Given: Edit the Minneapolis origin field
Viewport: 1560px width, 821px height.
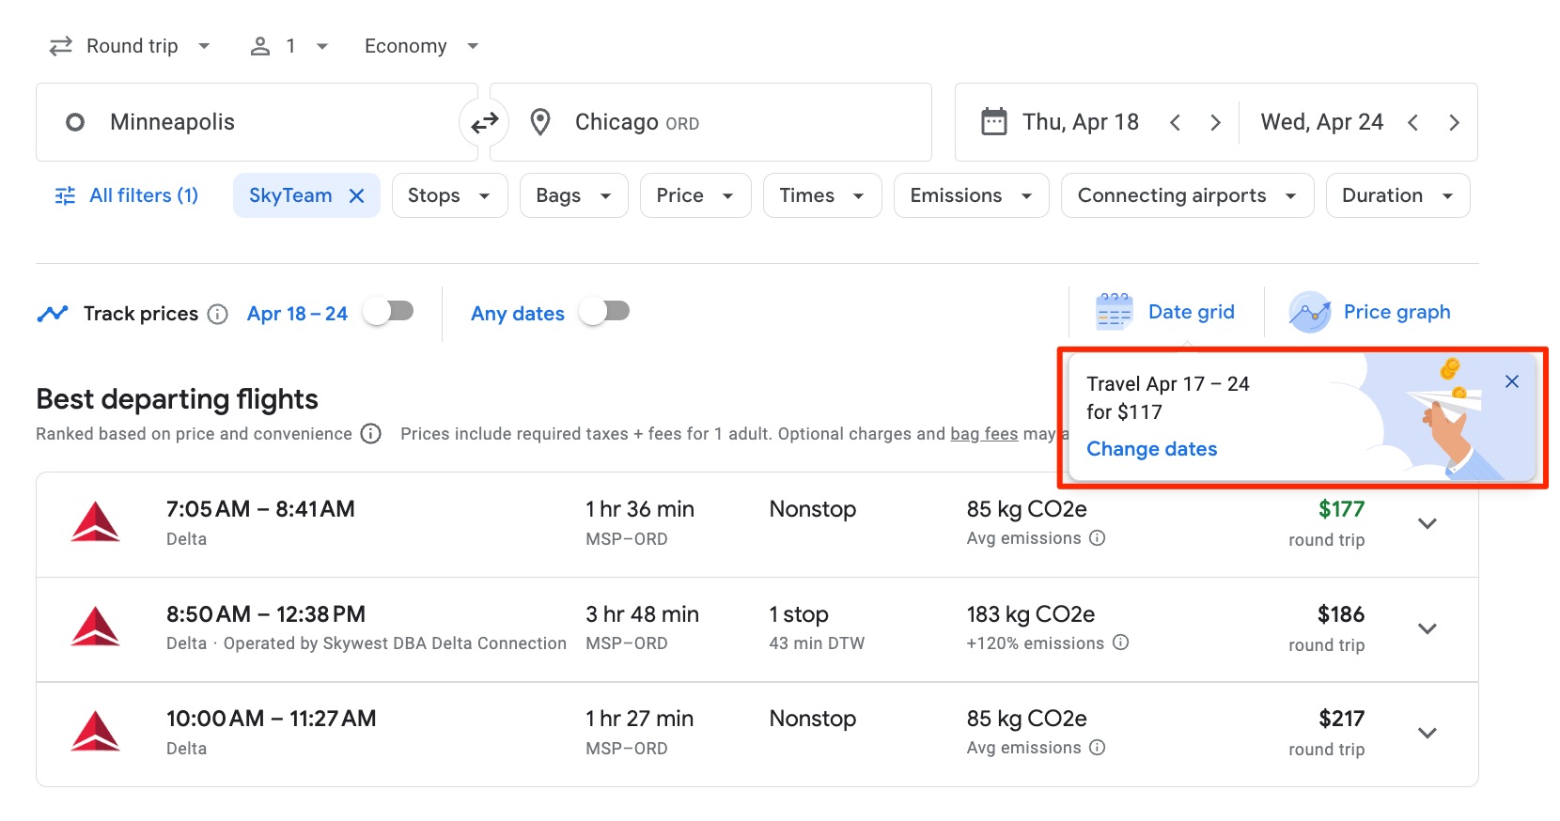Looking at the screenshot, I should 257,122.
